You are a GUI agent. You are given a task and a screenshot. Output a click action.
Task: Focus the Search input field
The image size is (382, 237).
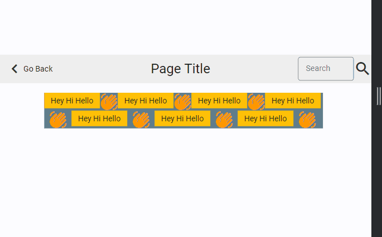tap(326, 69)
